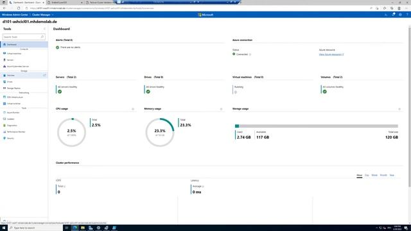Viewport: 411px width, 231px height.
Task: Click the '2.74 GB' used storage value
Action: click(x=244, y=137)
